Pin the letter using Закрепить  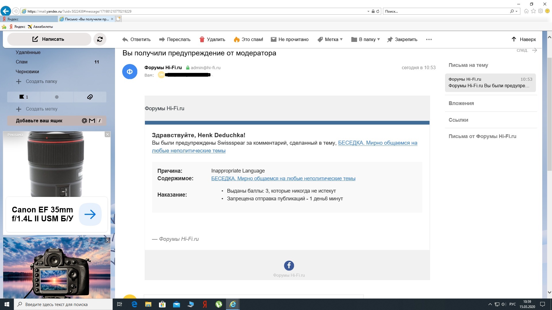tap(402, 40)
